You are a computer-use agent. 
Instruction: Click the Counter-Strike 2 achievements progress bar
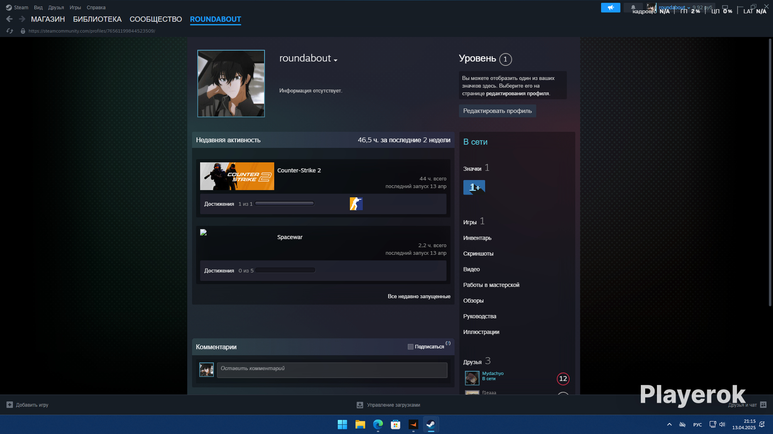tap(285, 204)
